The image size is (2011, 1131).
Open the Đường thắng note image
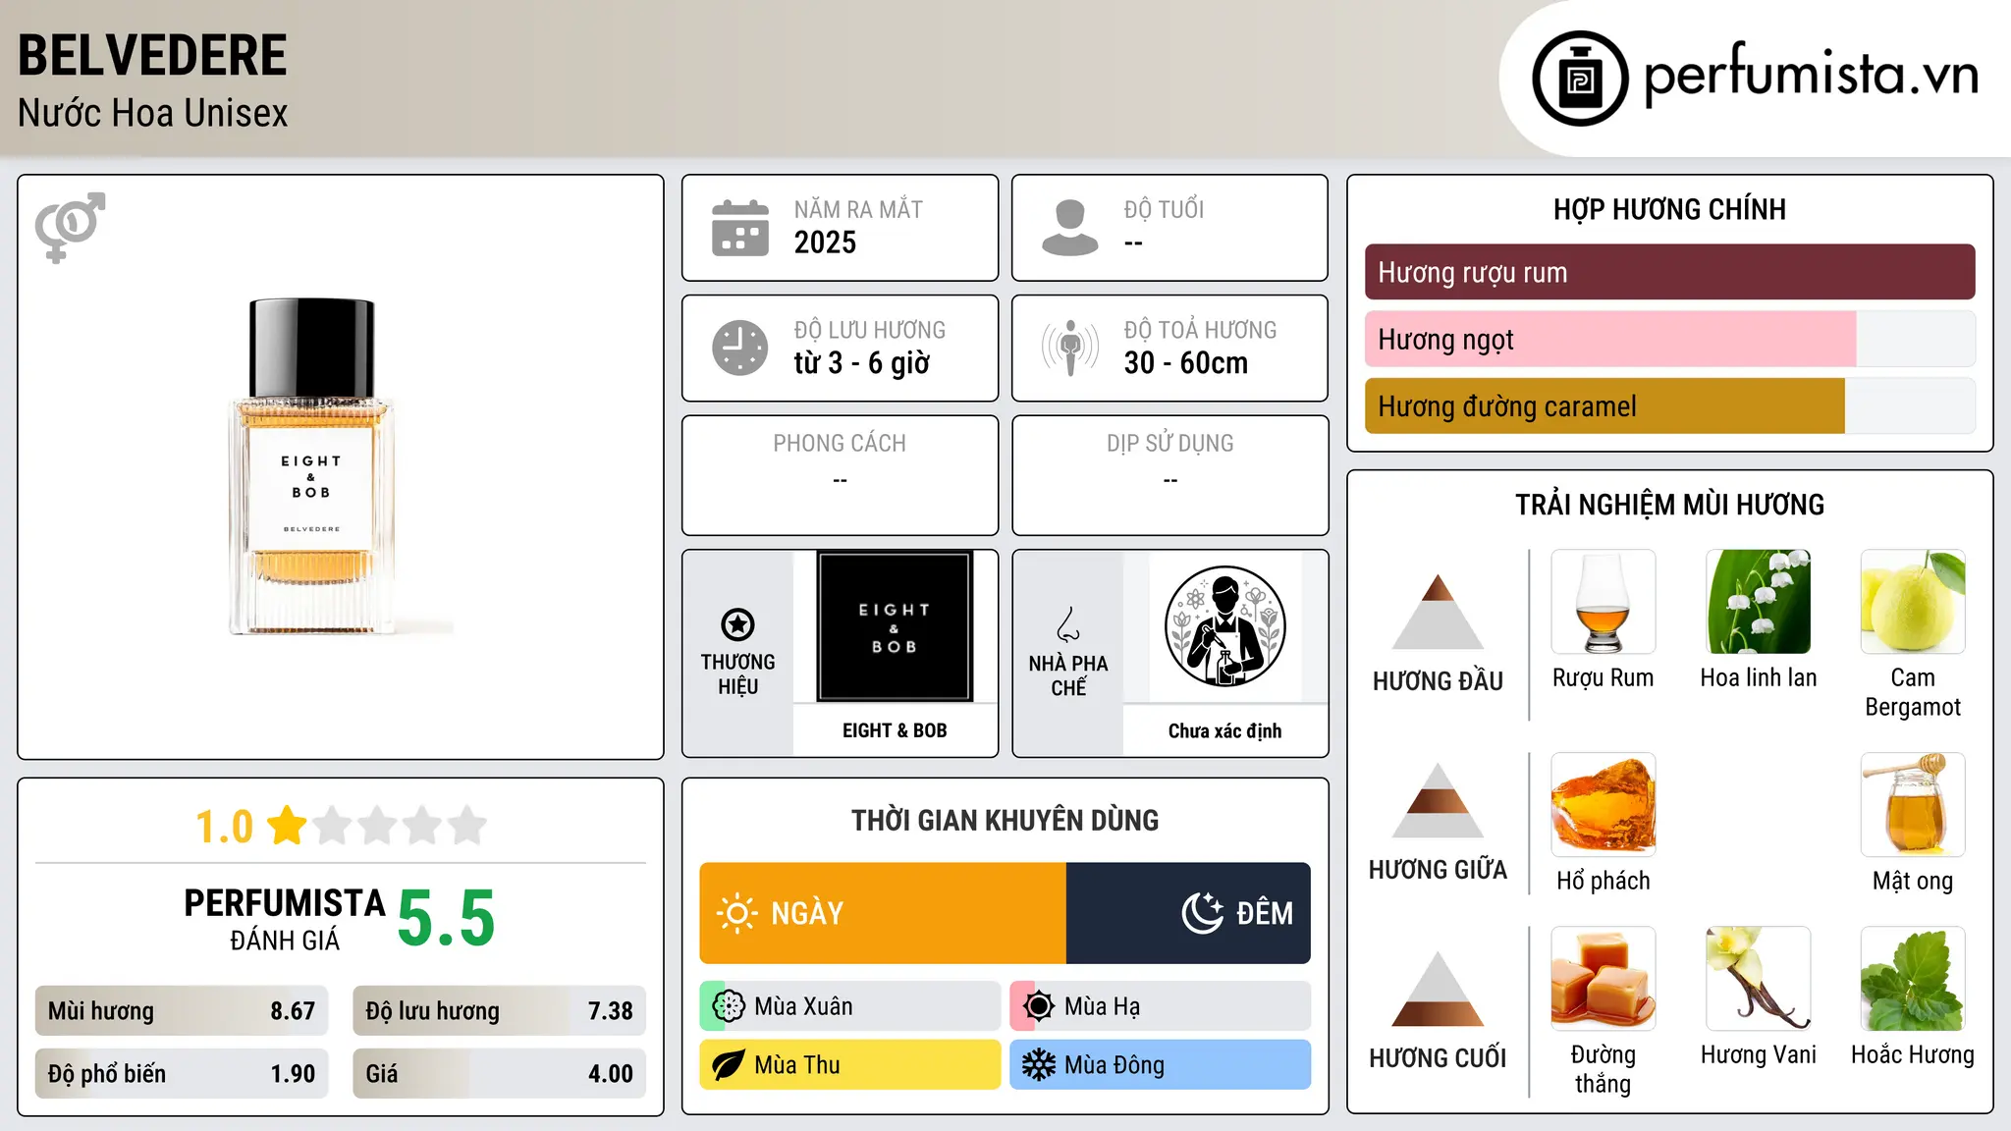click(x=1603, y=979)
